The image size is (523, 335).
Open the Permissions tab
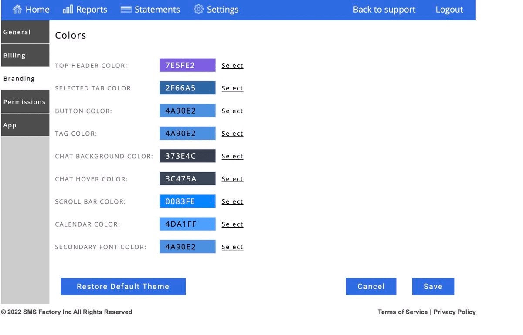coord(25,102)
